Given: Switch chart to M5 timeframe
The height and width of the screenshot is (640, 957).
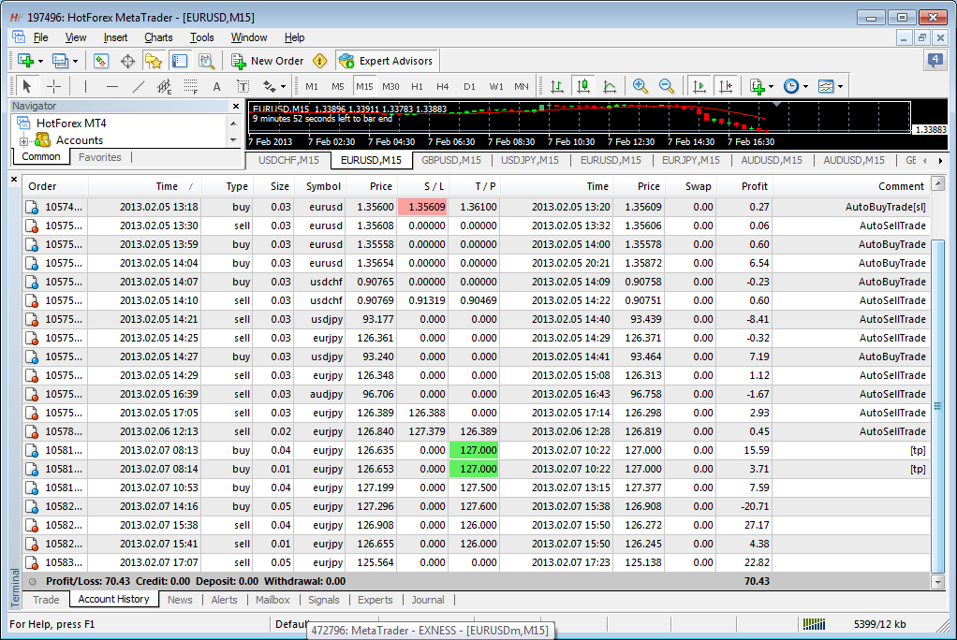Looking at the screenshot, I should tap(338, 86).
